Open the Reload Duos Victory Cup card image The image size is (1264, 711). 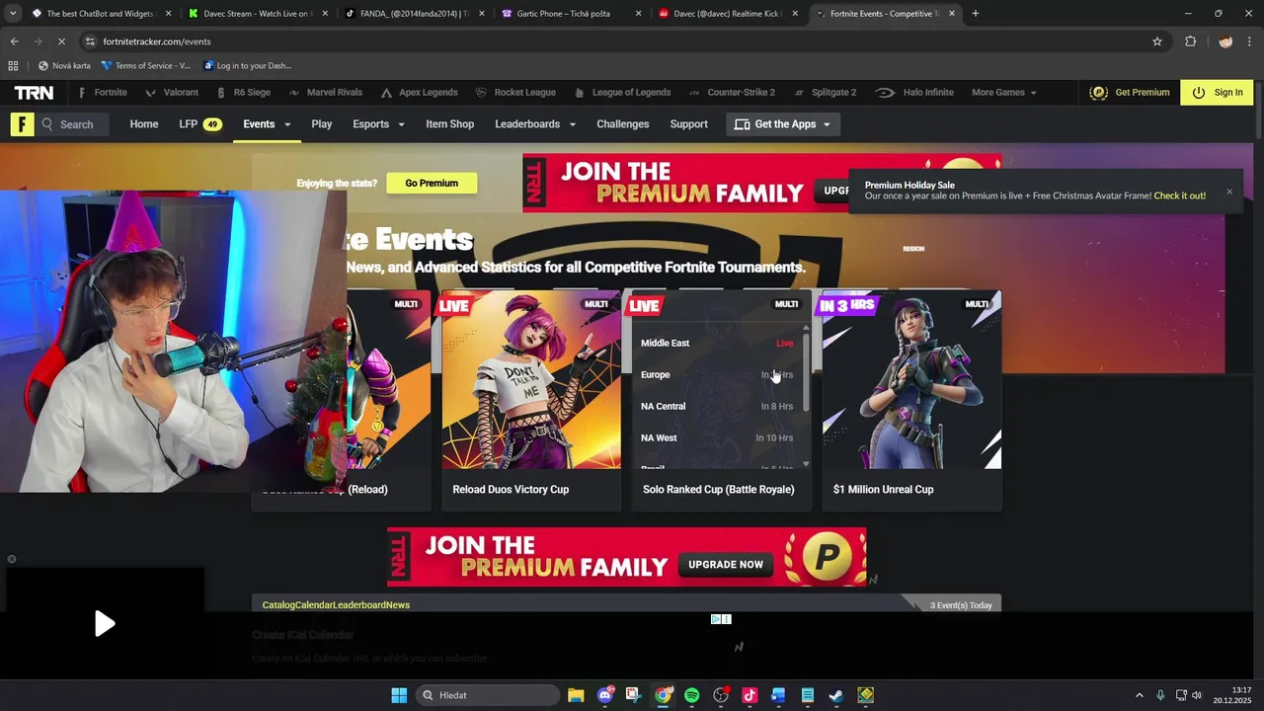click(531, 379)
